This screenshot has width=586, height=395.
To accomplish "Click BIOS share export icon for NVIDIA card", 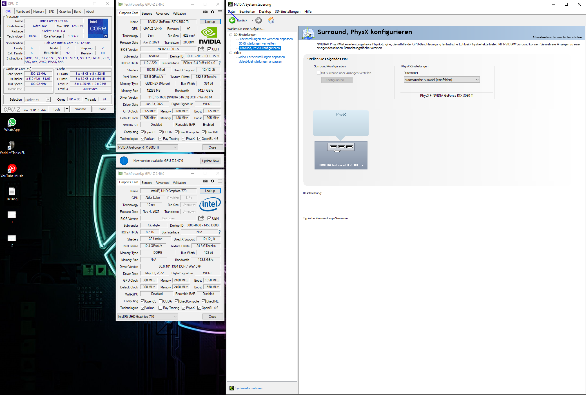I will (x=201, y=49).
